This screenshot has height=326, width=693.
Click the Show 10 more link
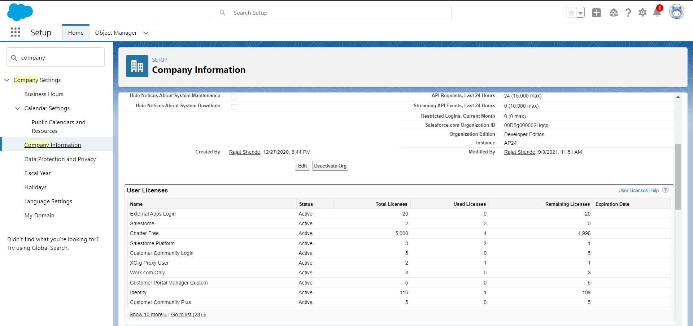tap(148, 314)
